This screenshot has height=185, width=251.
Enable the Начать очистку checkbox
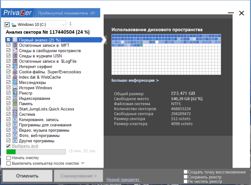pyautogui.click(x=8, y=158)
